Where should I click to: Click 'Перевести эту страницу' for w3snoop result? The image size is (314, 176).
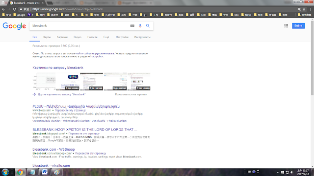click(x=90, y=154)
